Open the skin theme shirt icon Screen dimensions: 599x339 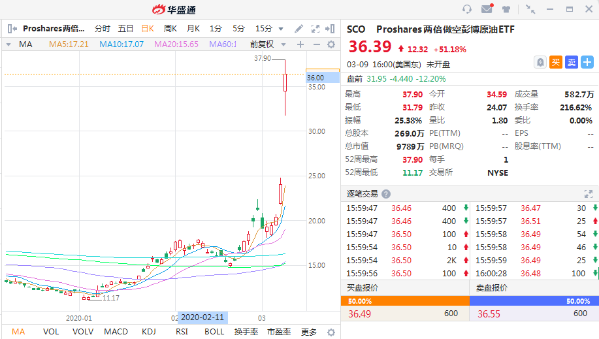click(506, 9)
